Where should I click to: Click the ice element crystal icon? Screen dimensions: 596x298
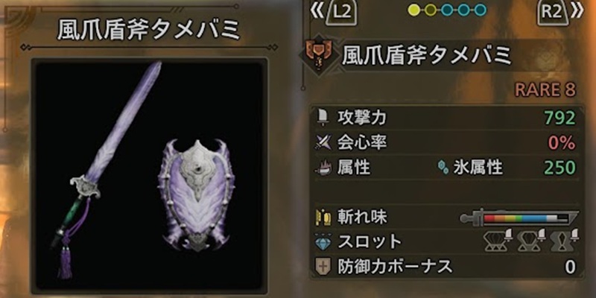[x=443, y=167]
